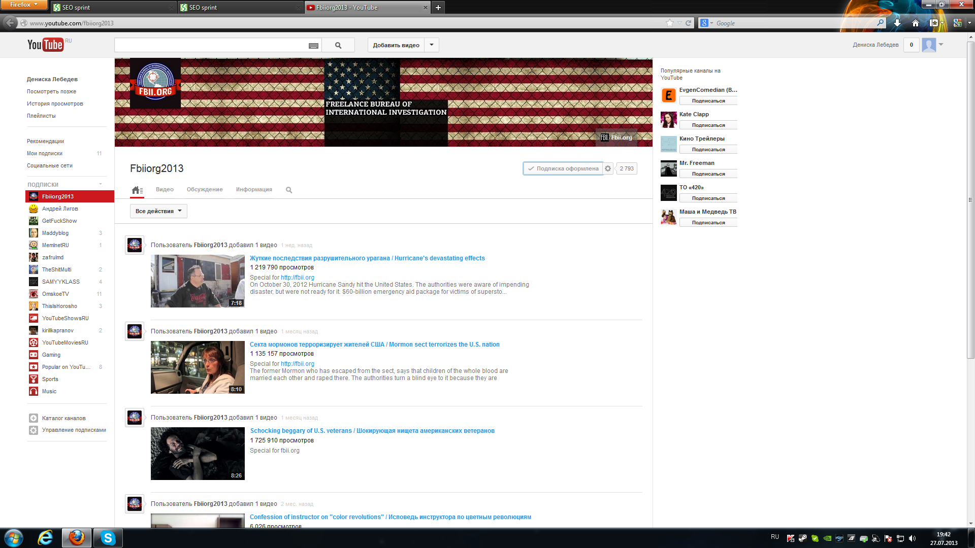This screenshot has height=548, width=975.
Task: Open the Видео channel tab
Action: (165, 189)
